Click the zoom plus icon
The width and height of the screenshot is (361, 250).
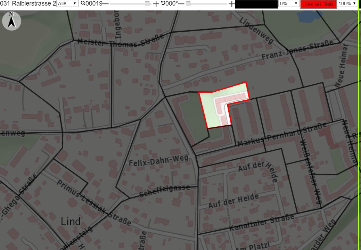point(156,4)
